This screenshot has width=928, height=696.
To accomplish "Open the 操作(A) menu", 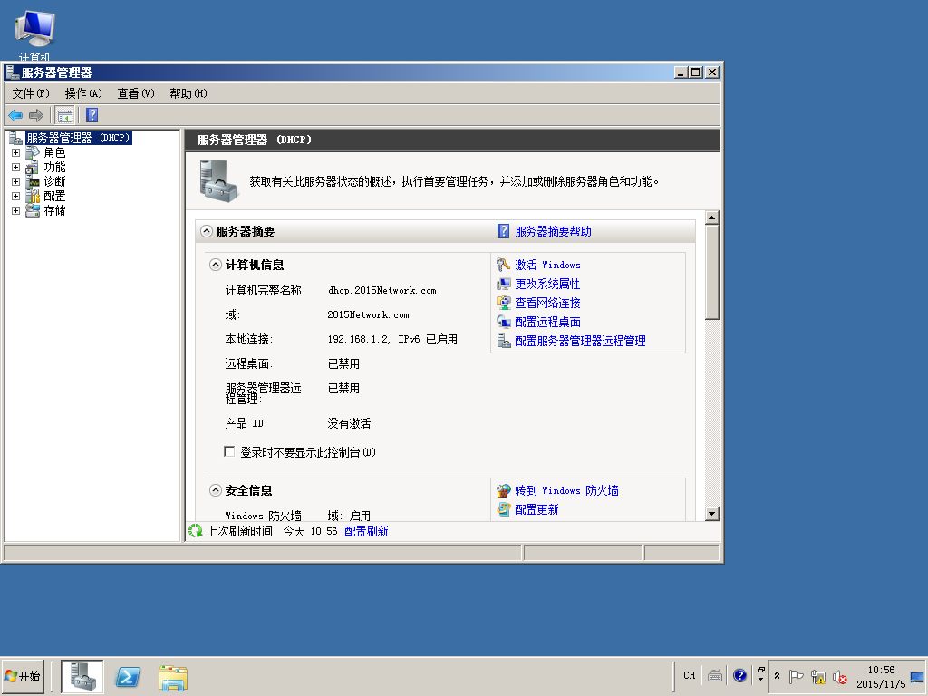I will pyautogui.click(x=83, y=93).
